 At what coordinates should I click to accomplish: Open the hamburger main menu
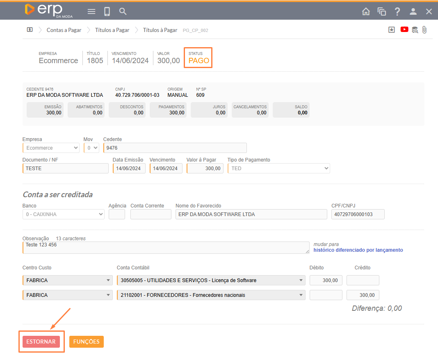[x=91, y=11]
